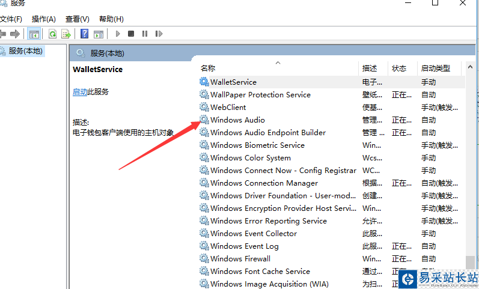Click 手动(触发... startup type of WebClient
479x289 pixels.
(439, 108)
